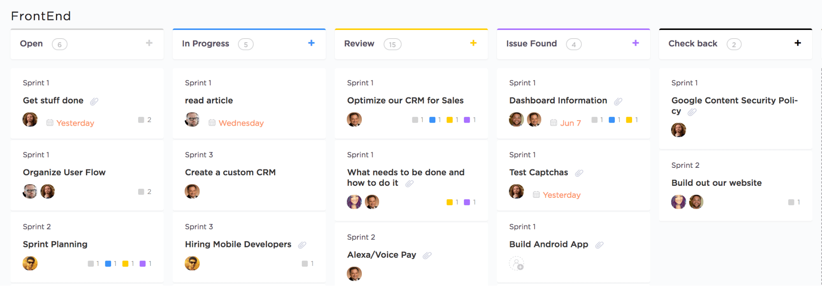822x286 pixels.
Task: Click the Yesterday due date on Test Captchas
Action: tap(561, 195)
